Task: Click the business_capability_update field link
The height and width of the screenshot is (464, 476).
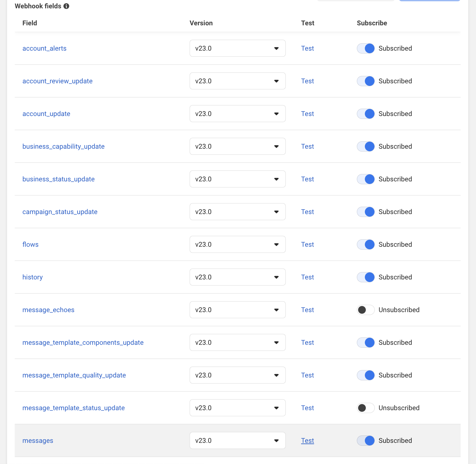Action: [63, 146]
